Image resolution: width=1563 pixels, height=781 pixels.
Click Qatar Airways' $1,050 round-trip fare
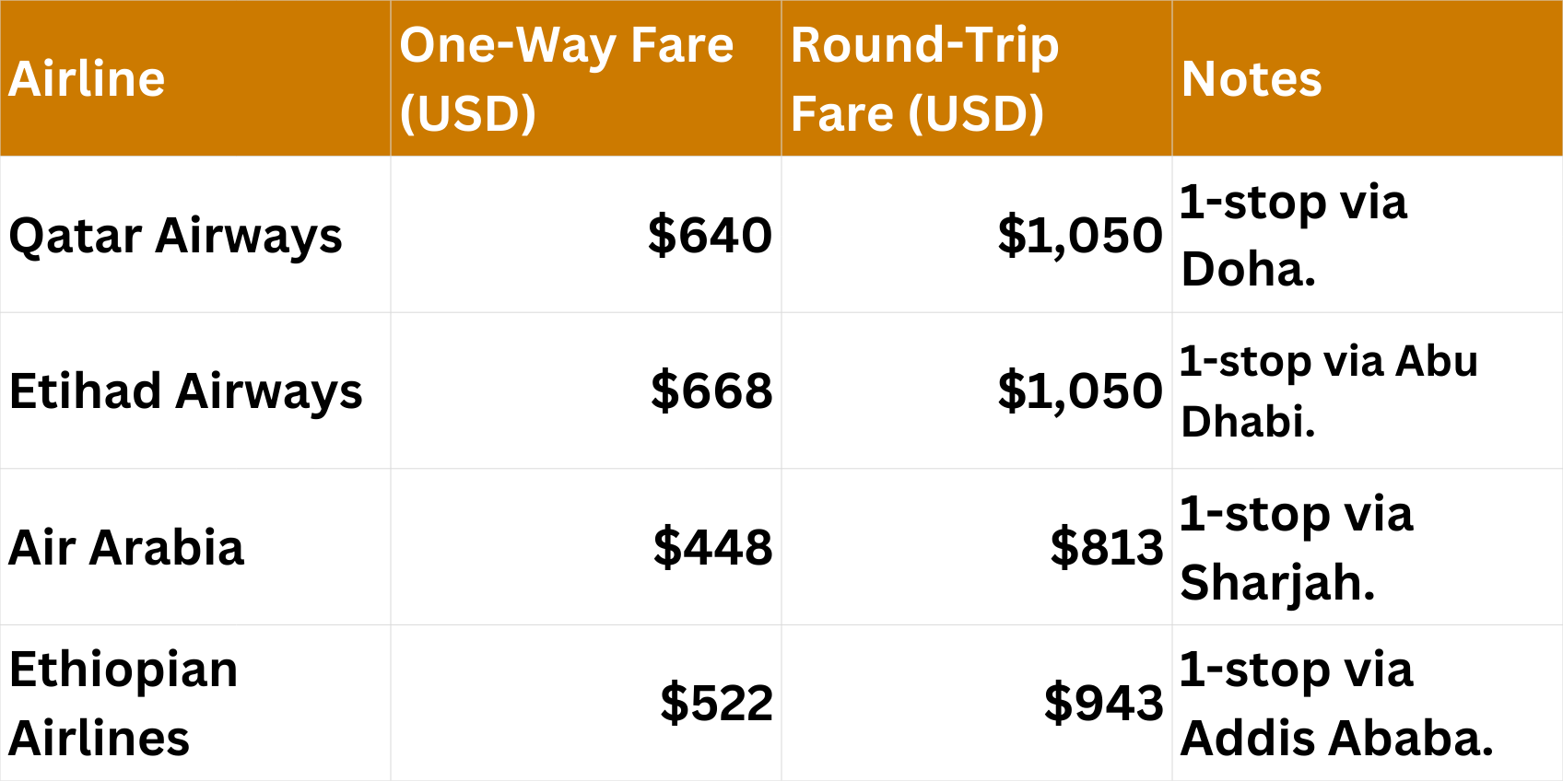coord(1080,236)
